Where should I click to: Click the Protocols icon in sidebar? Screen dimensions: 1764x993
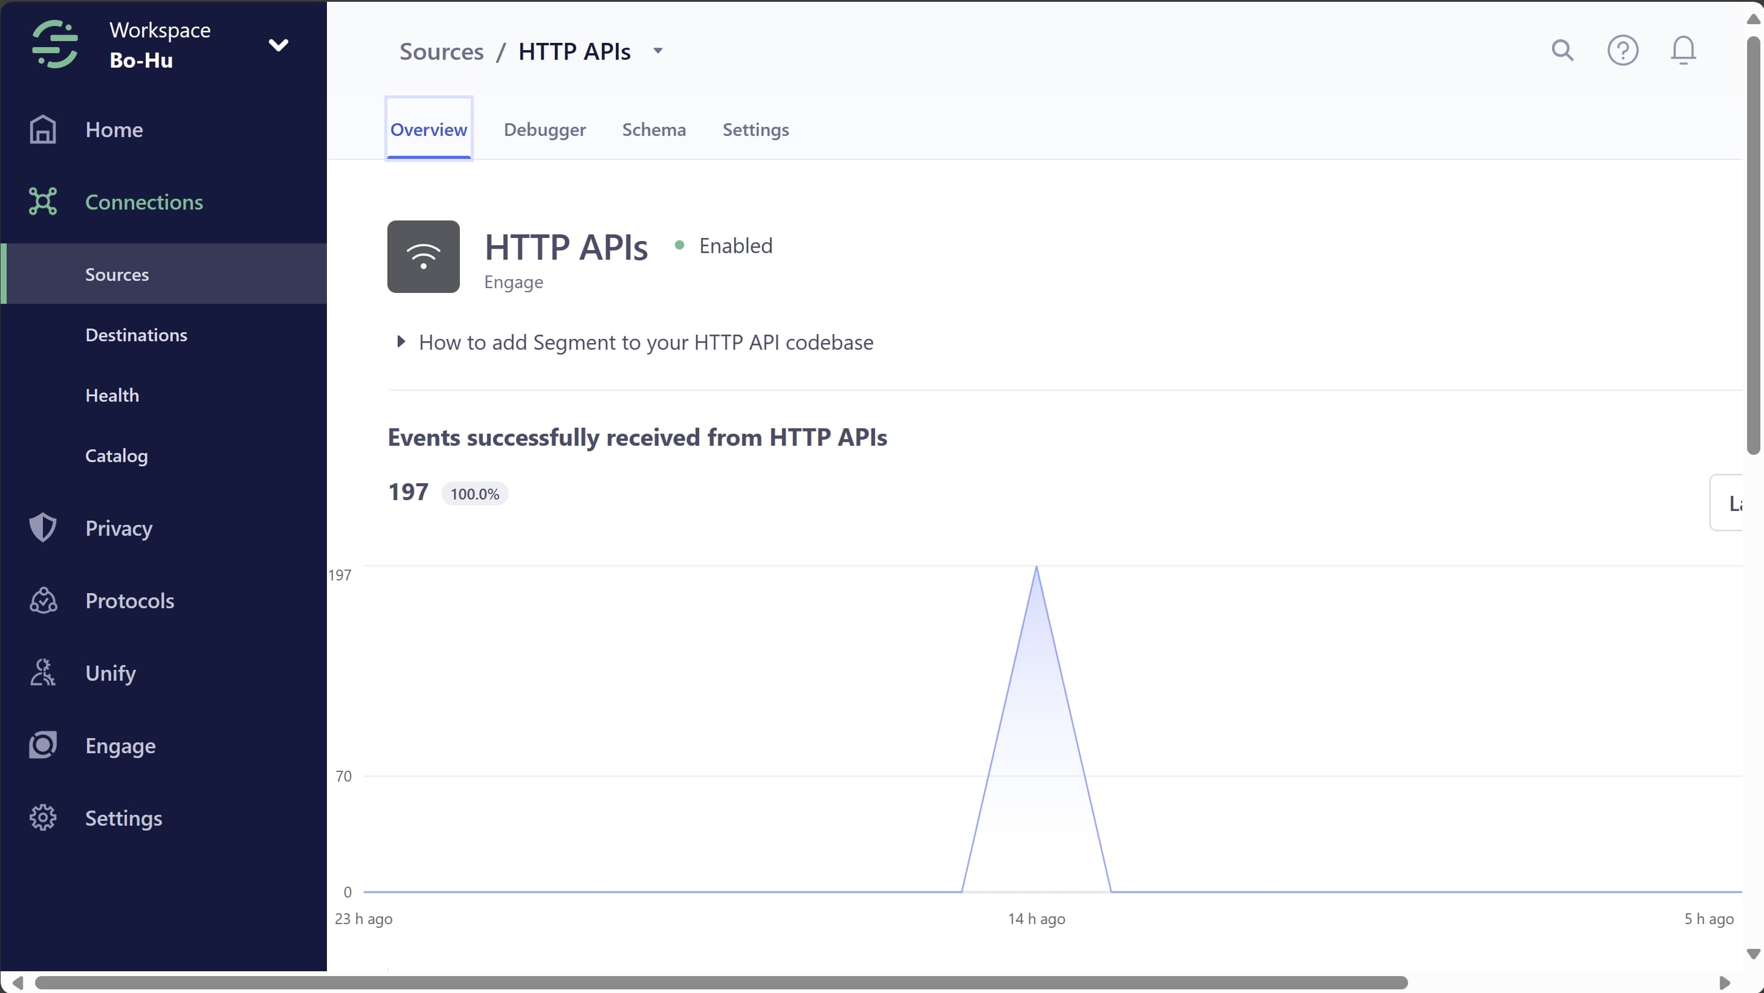tap(42, 600)
